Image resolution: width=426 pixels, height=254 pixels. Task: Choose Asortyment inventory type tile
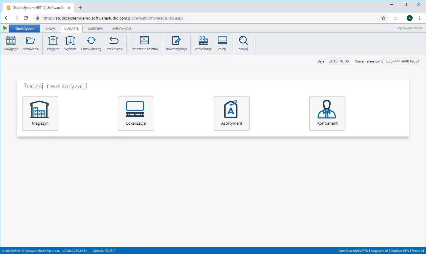click(x=232, y=113)
